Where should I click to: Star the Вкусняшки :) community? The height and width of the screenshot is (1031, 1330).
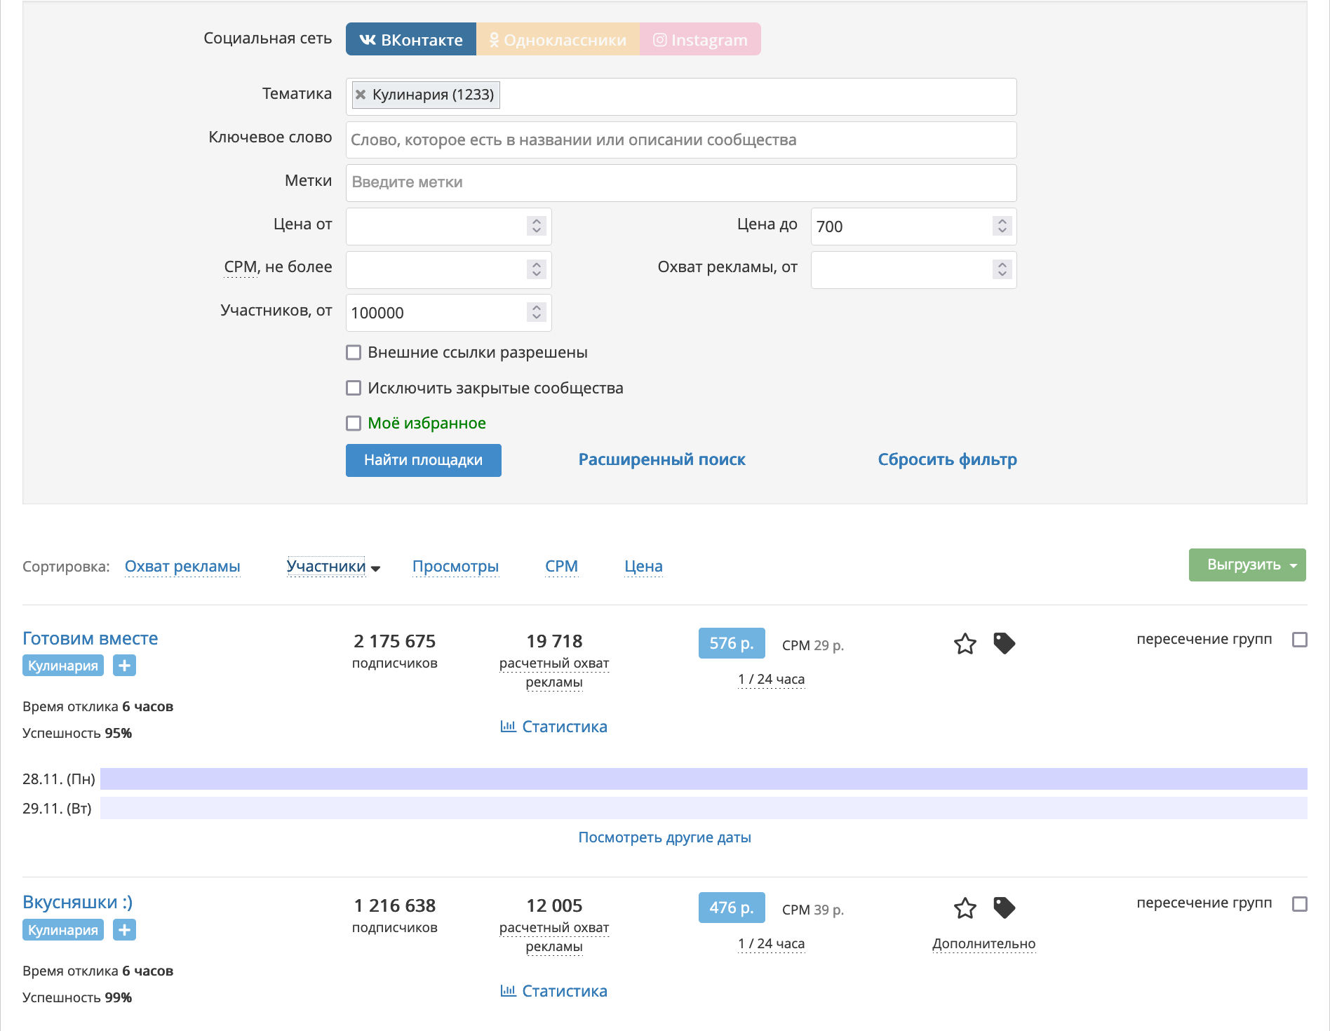pos(965,908)
